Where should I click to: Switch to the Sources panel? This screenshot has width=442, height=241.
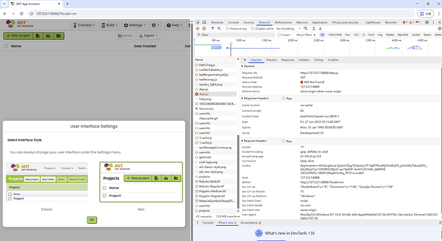249,22
